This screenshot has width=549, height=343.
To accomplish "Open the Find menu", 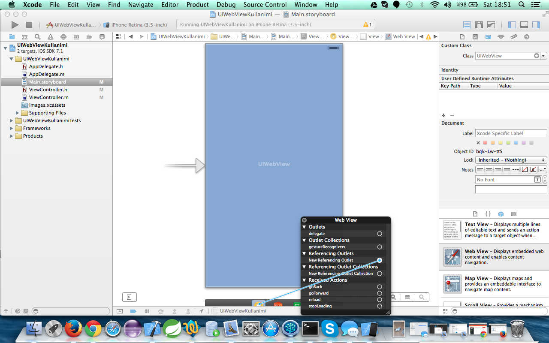I will point(114,5).
